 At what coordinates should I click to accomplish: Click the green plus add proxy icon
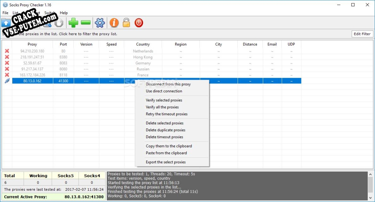click(73, 23)
